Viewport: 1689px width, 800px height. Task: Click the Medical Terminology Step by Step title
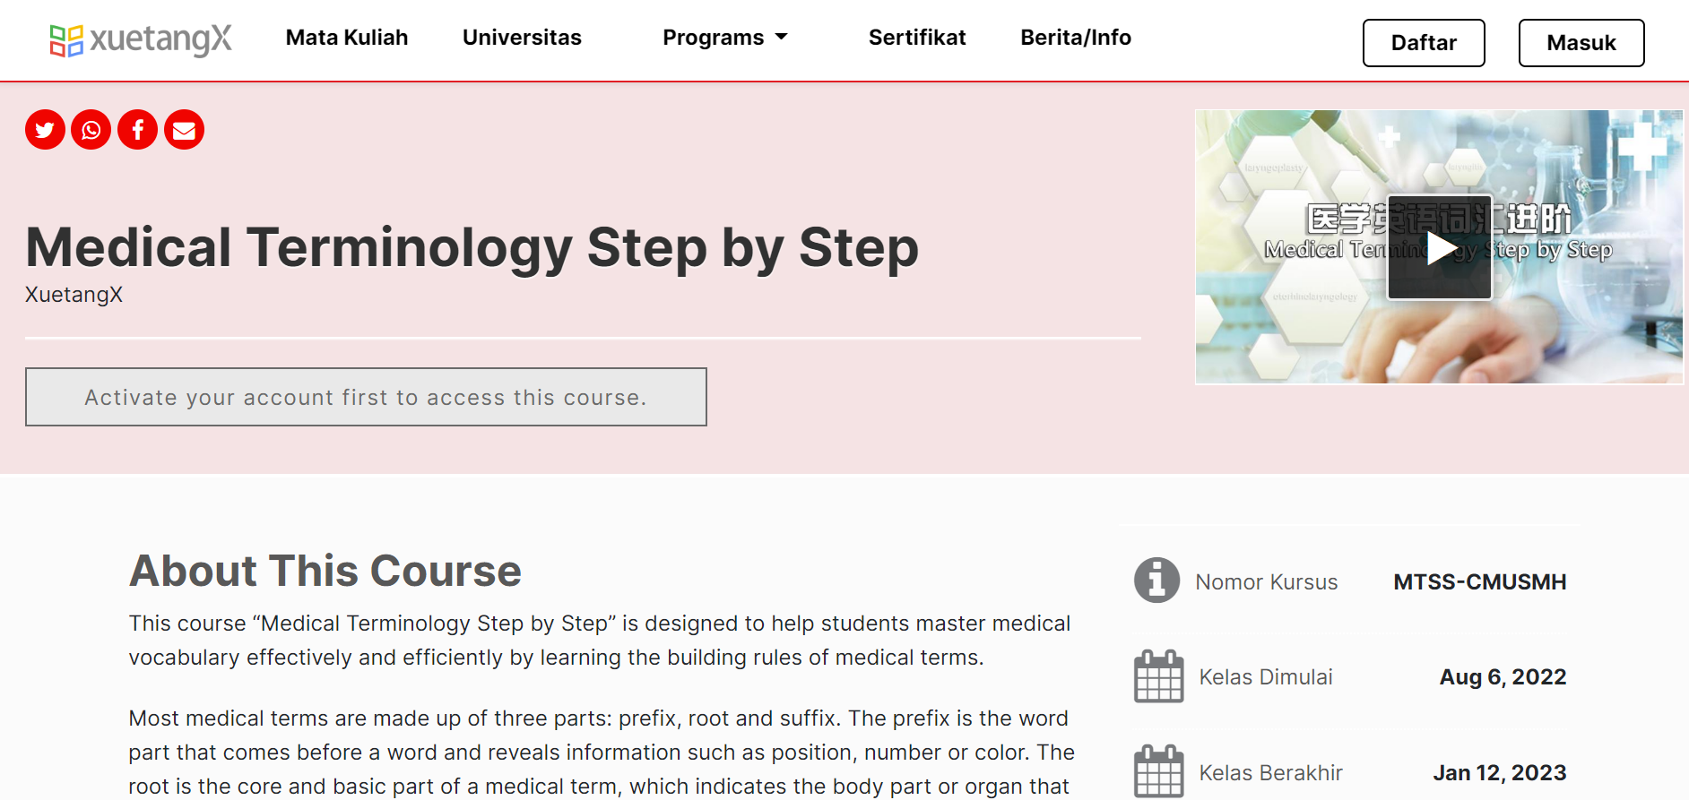(x=472, y=247)
